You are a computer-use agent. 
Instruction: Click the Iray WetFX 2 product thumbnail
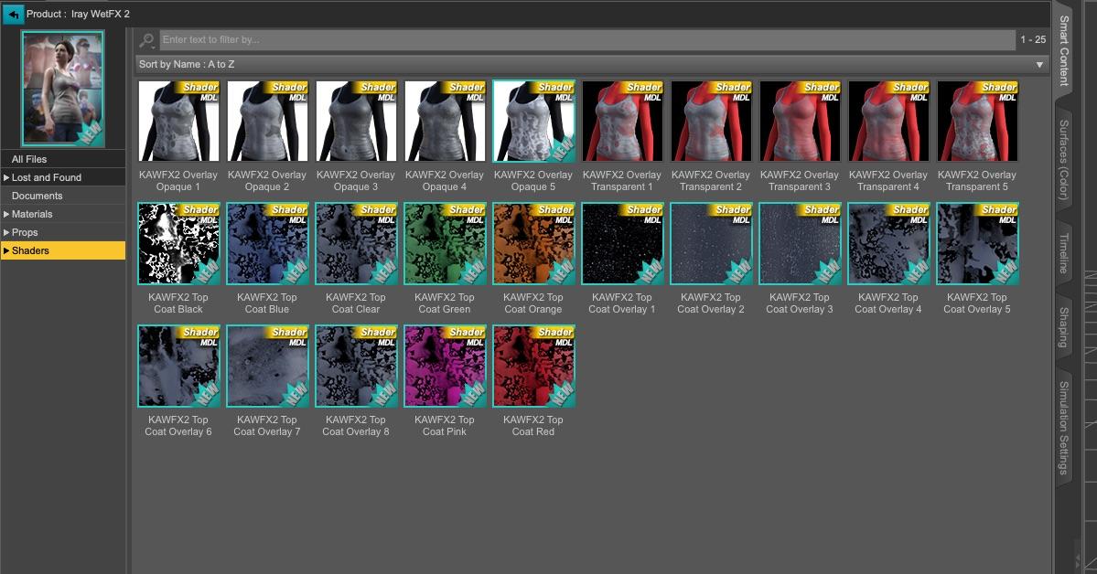(63, 88)
